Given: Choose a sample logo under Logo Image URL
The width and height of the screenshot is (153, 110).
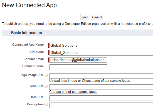Looking at the screenshot, I should (x=106, y=81).
